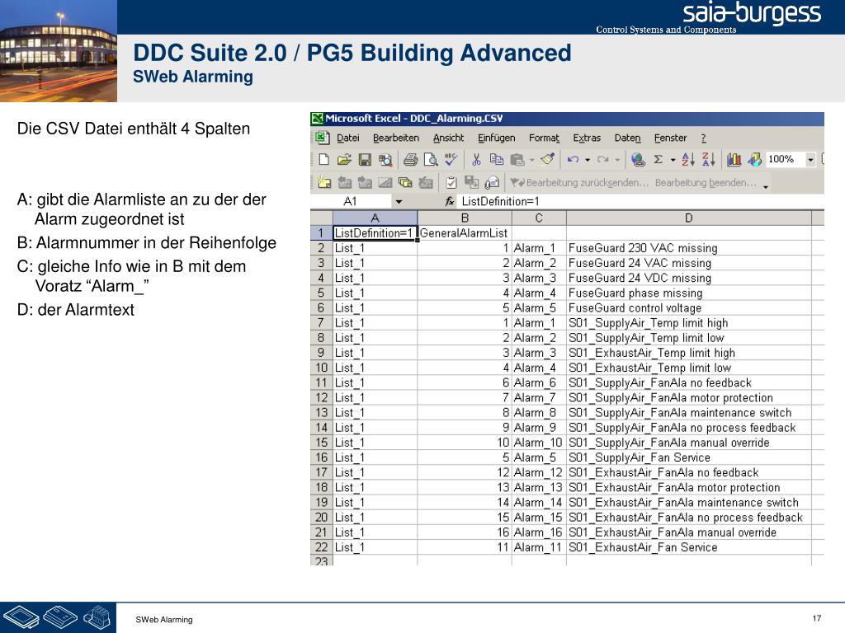This screenshot has width=845, height=633.
Task: Open the AutoSum functions dropdown arrow
Action: pos(673,160)
